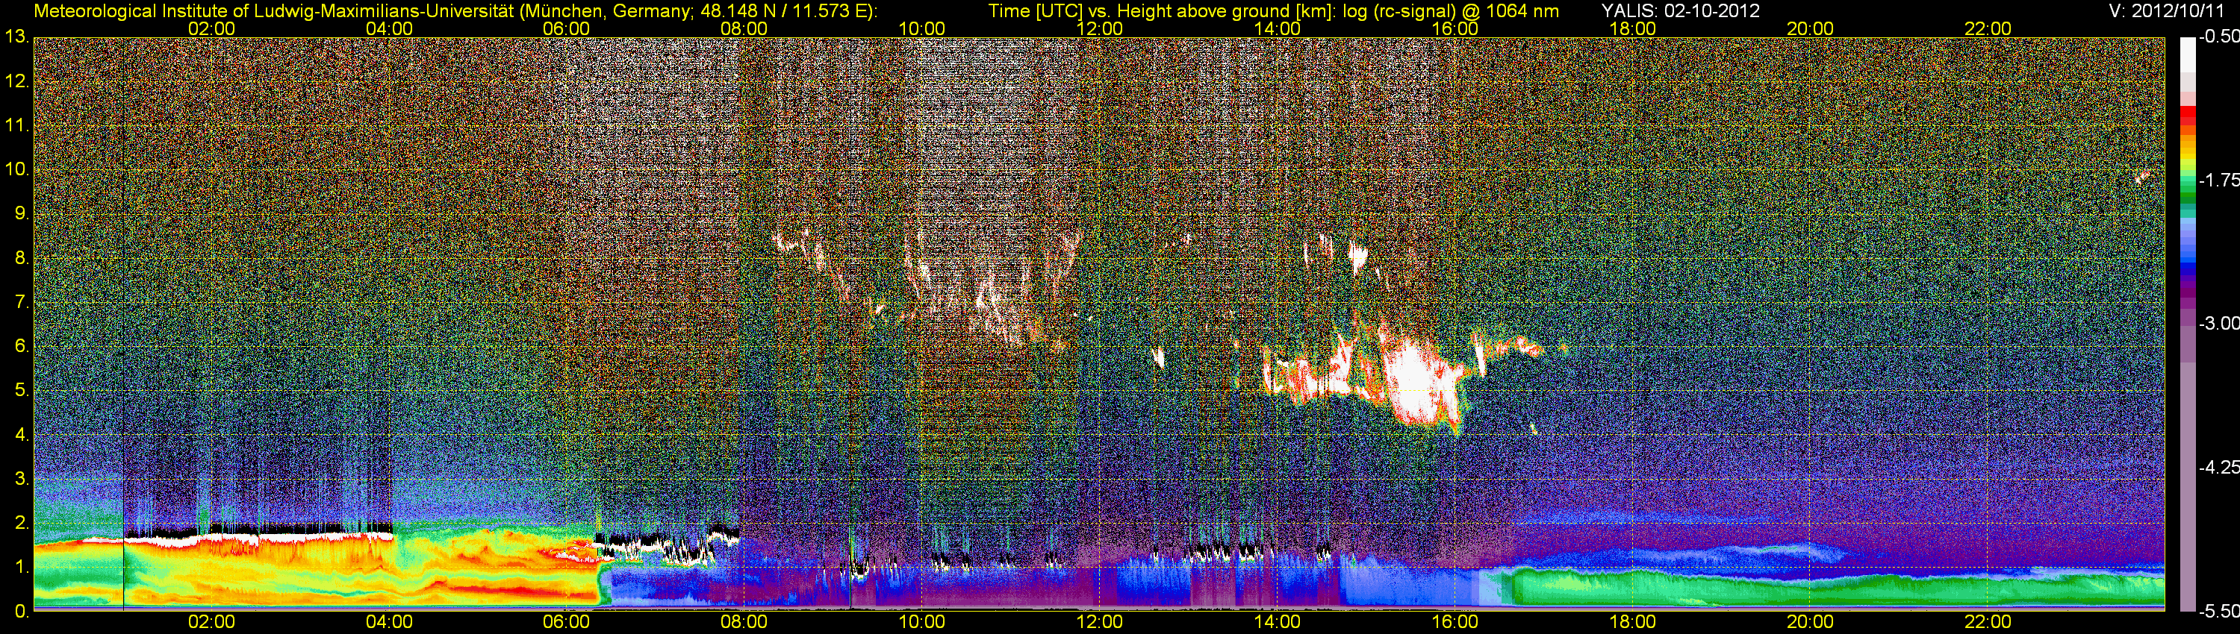The image size is (2240, 634).
Task: Select '04:00' on the lower time axis
Action: pos(389,622)
